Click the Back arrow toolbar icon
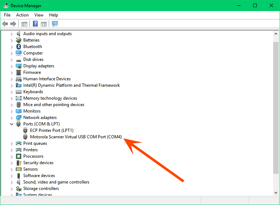The height and width of the screenshot is (205, 280). (x=5, y=24)
